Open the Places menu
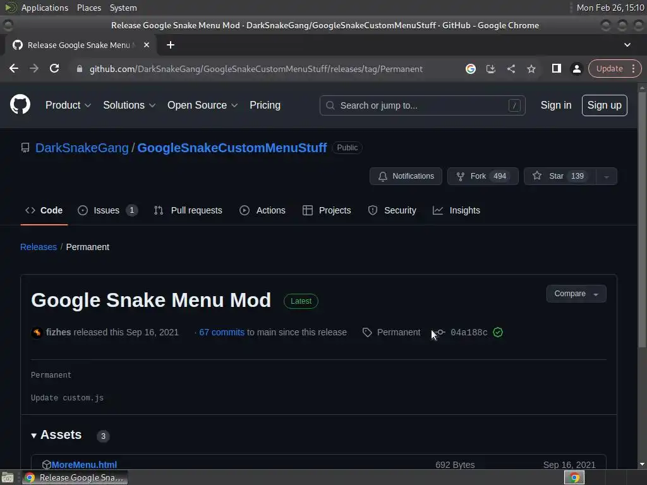The image size is (647, 485). click(88, 8)
